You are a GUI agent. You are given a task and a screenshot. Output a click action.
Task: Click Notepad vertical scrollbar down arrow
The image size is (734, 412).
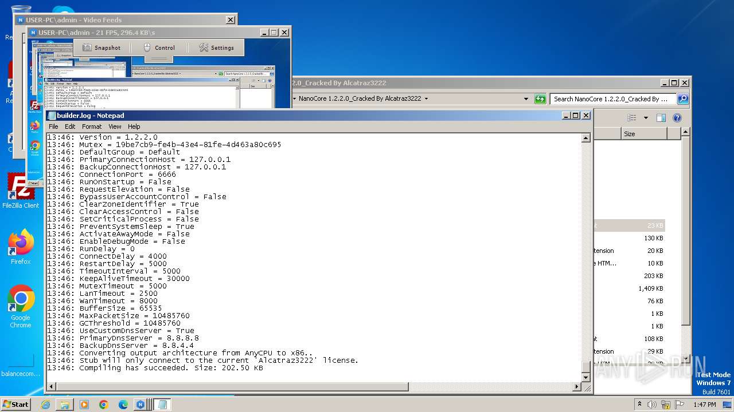585,378
